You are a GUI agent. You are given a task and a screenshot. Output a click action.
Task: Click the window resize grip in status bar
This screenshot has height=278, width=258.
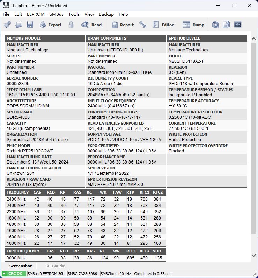pos(255,274)
